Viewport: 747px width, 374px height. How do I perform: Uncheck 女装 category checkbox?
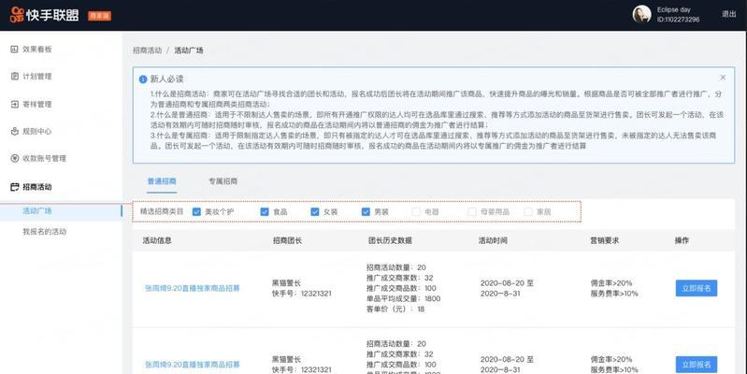tap(314, 211)
